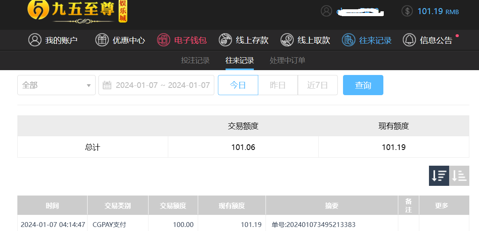
Task: Open 线上取款 page
Action: pos(305,40)
